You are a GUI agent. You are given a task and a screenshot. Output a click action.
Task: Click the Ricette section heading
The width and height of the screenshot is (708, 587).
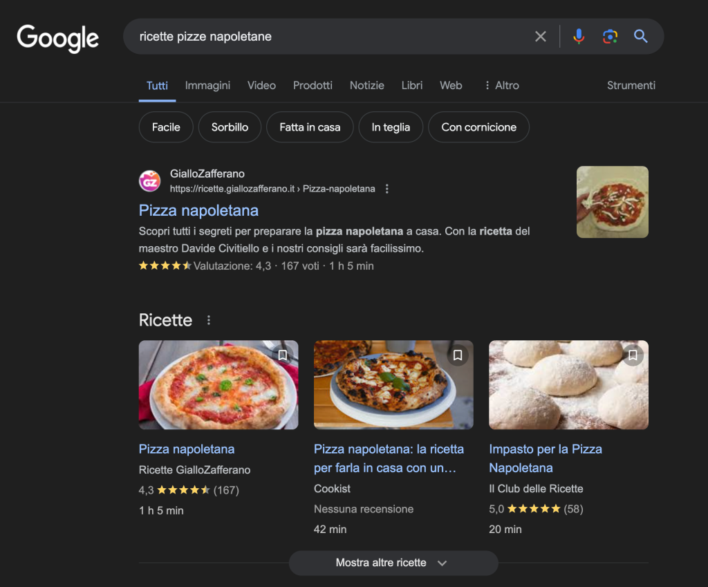tap(166, 320)
